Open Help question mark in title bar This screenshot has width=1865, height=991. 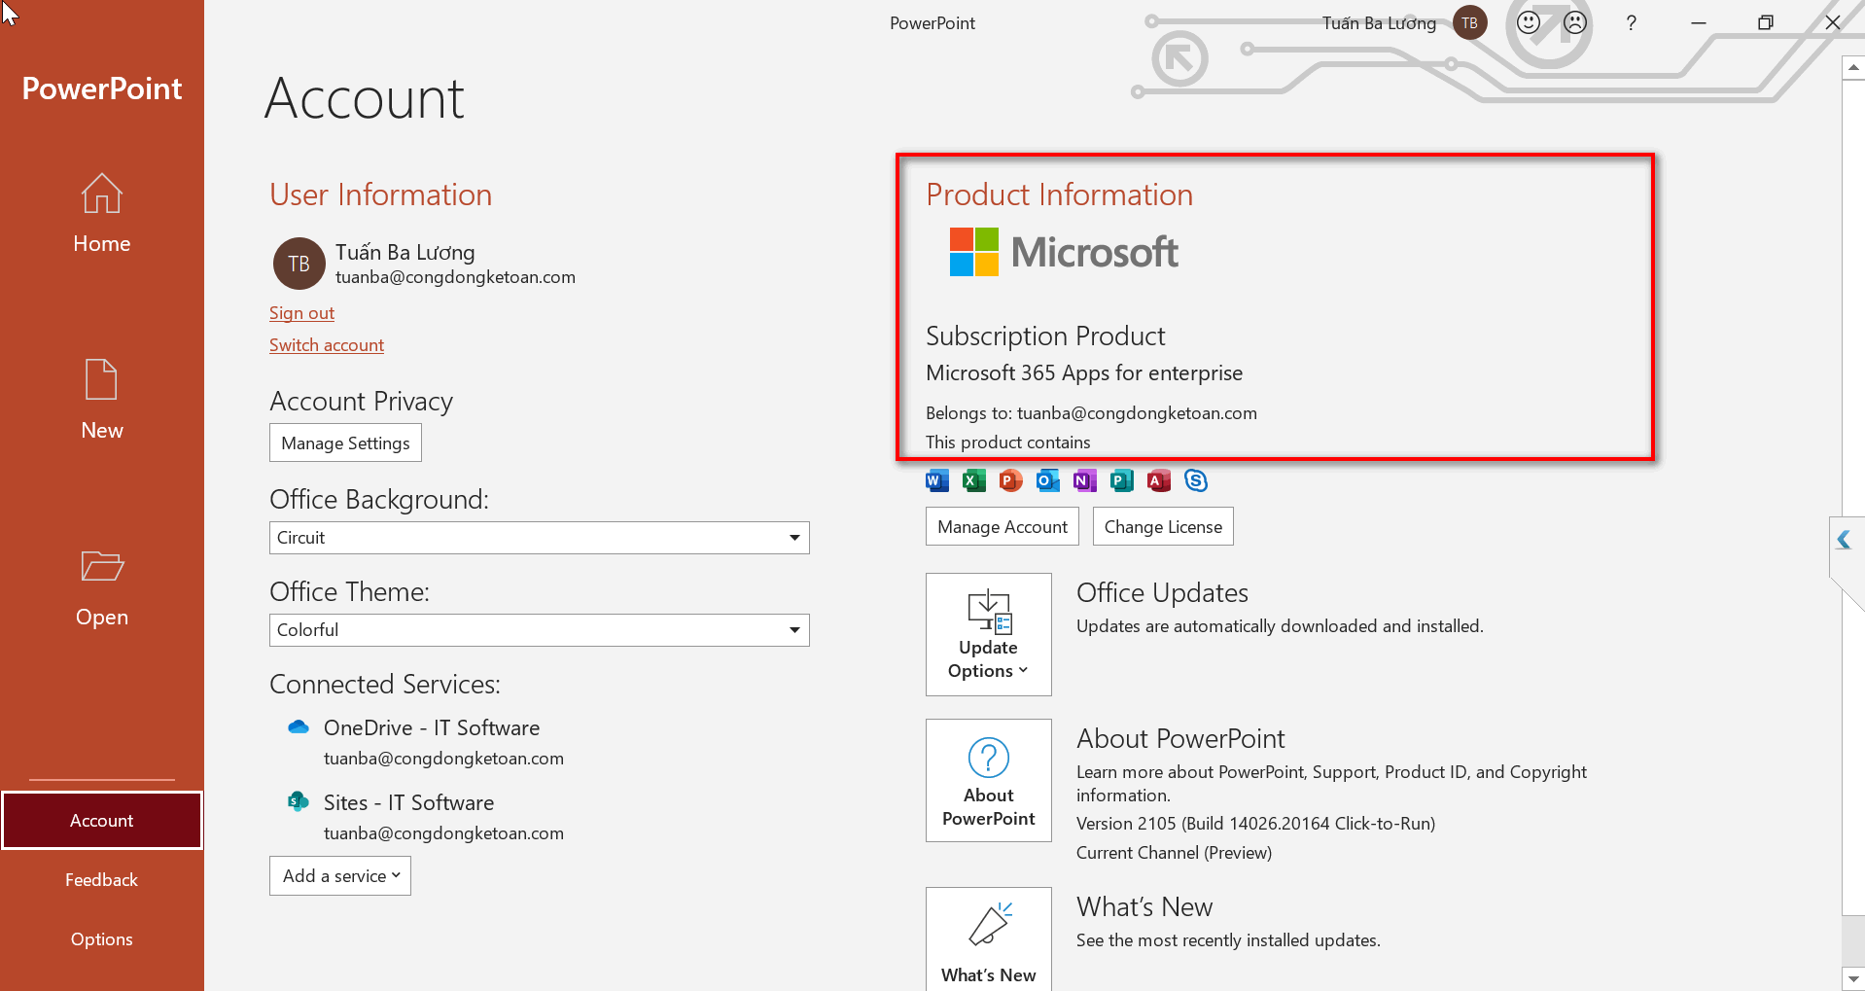point(1632,22)
